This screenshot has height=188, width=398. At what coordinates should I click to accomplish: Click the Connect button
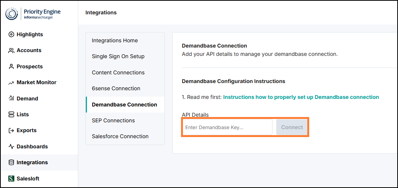[292, 127]
